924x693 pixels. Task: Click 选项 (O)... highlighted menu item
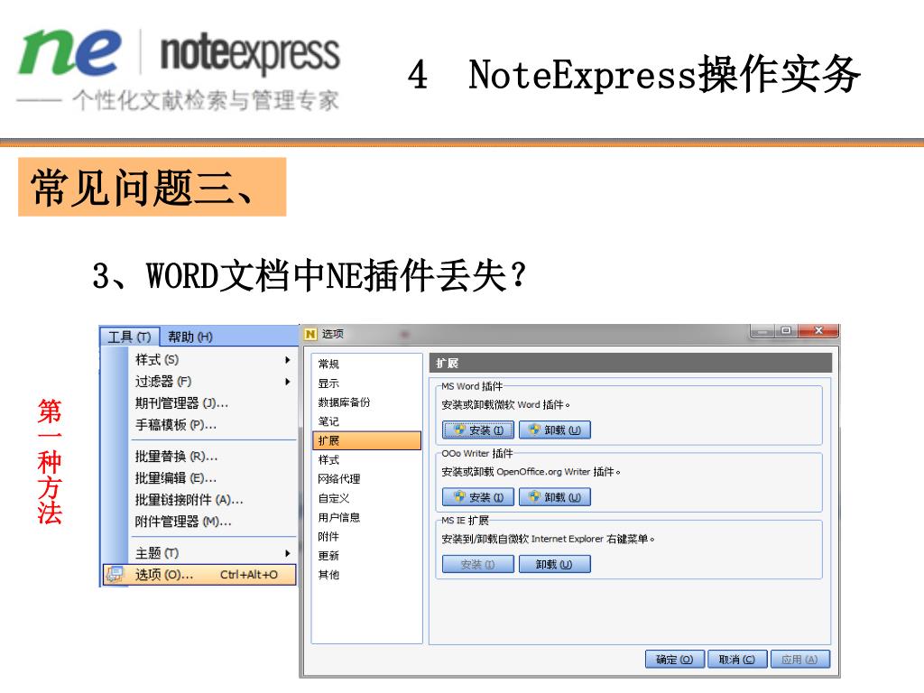tap(199, 575)
